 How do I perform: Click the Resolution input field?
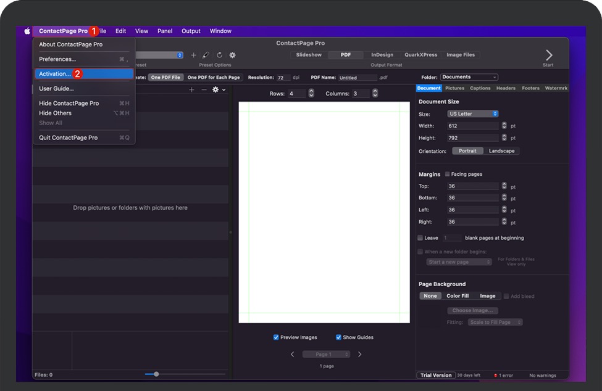coord(283,78)
